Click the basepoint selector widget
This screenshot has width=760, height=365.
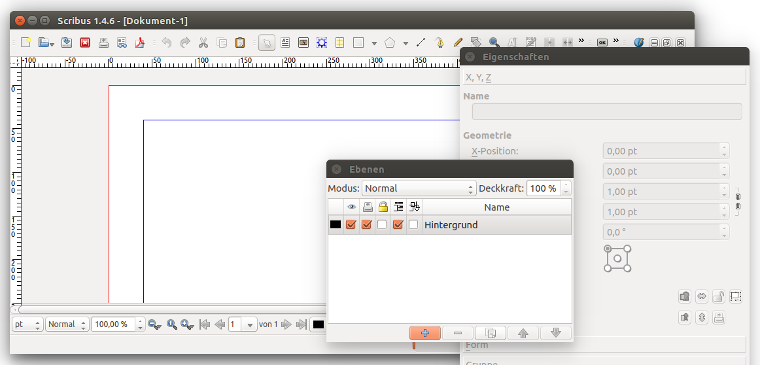click(x=617, y=258)
